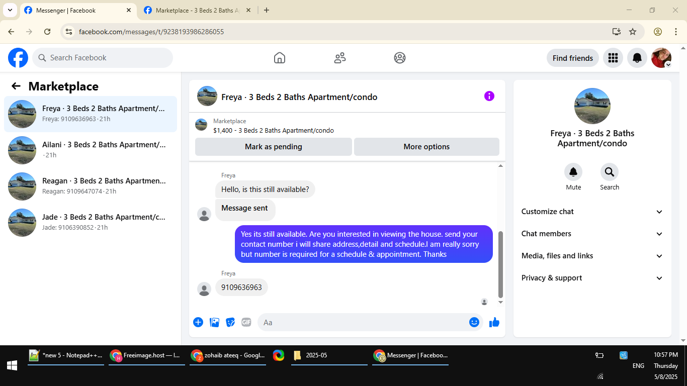Open More options for the listing
Image resolution: width=687 pixels, height=386 pixels.
point(426,147)
